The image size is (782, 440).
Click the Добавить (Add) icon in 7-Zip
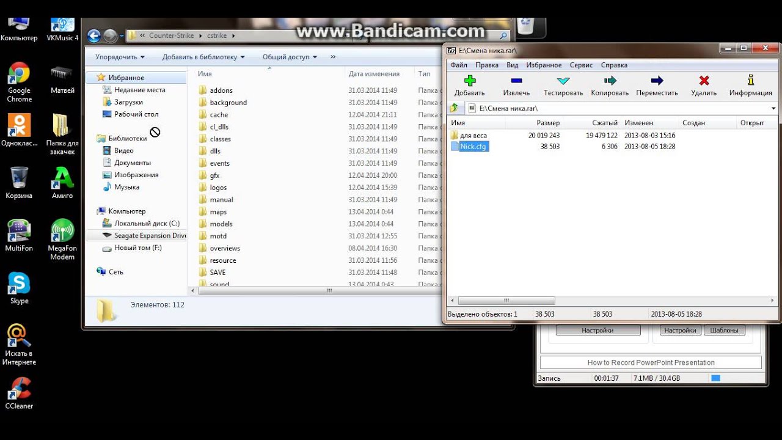click(x=469, y=81)
